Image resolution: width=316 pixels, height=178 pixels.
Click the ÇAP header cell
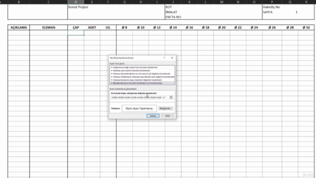pyautogui.click(x=76, y=28)
